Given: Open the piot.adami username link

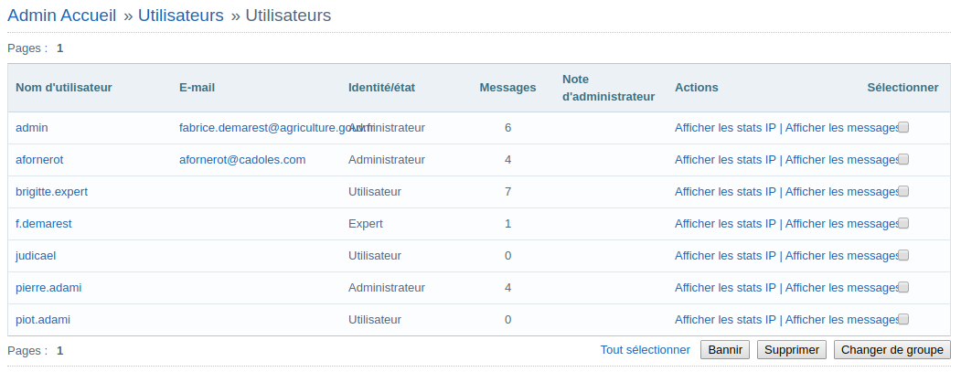Looking at the screenshot, I should click(43, 320).
